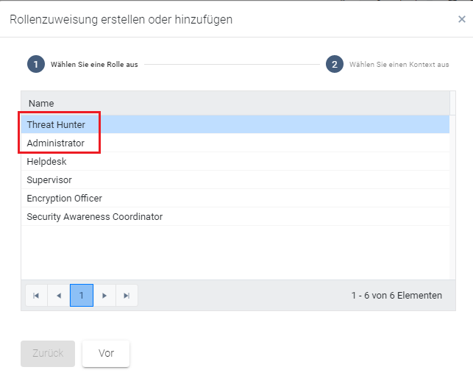Jump to first page of roles
The width and height of the screenshot is (473, 381).
(36, 296)
